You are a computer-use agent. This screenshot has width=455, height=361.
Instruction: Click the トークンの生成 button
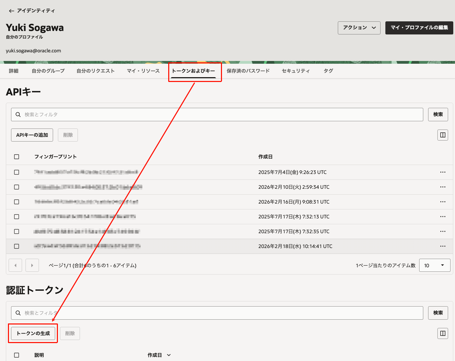[33, 333]
